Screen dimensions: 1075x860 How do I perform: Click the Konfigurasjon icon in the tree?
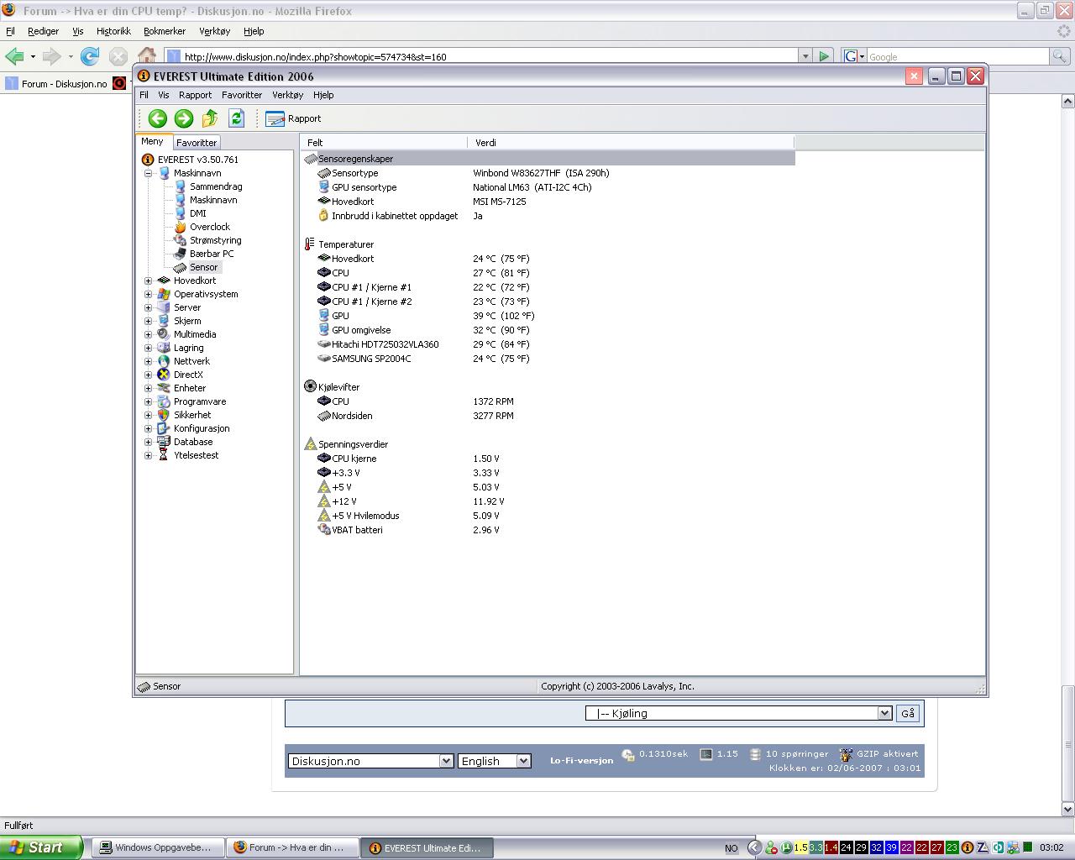pyautogui.click(x=164, y=428)
